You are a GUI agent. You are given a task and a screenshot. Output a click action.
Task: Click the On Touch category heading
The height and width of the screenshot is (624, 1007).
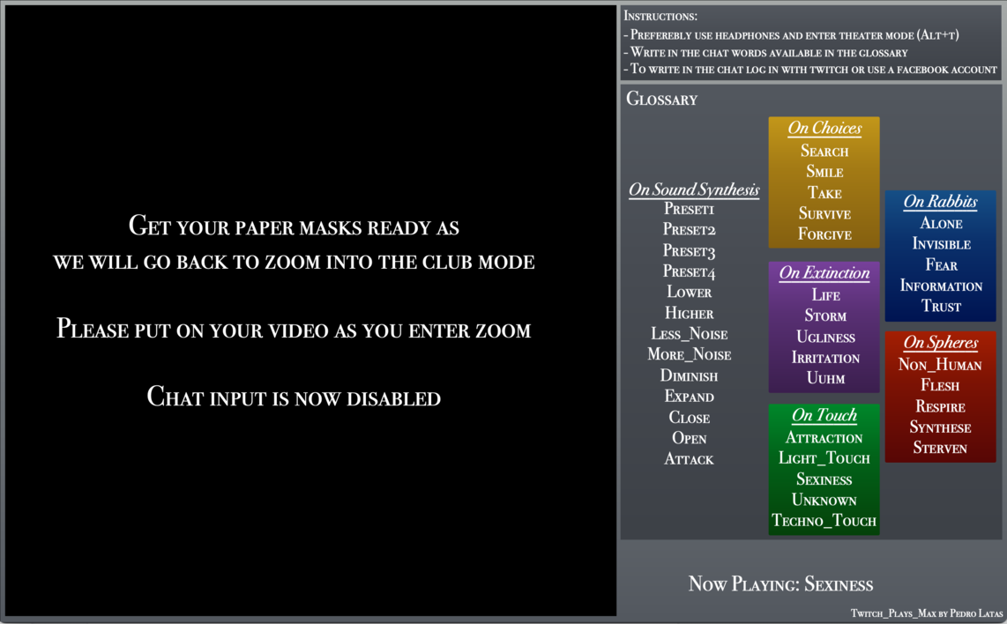tap(824, 416)
